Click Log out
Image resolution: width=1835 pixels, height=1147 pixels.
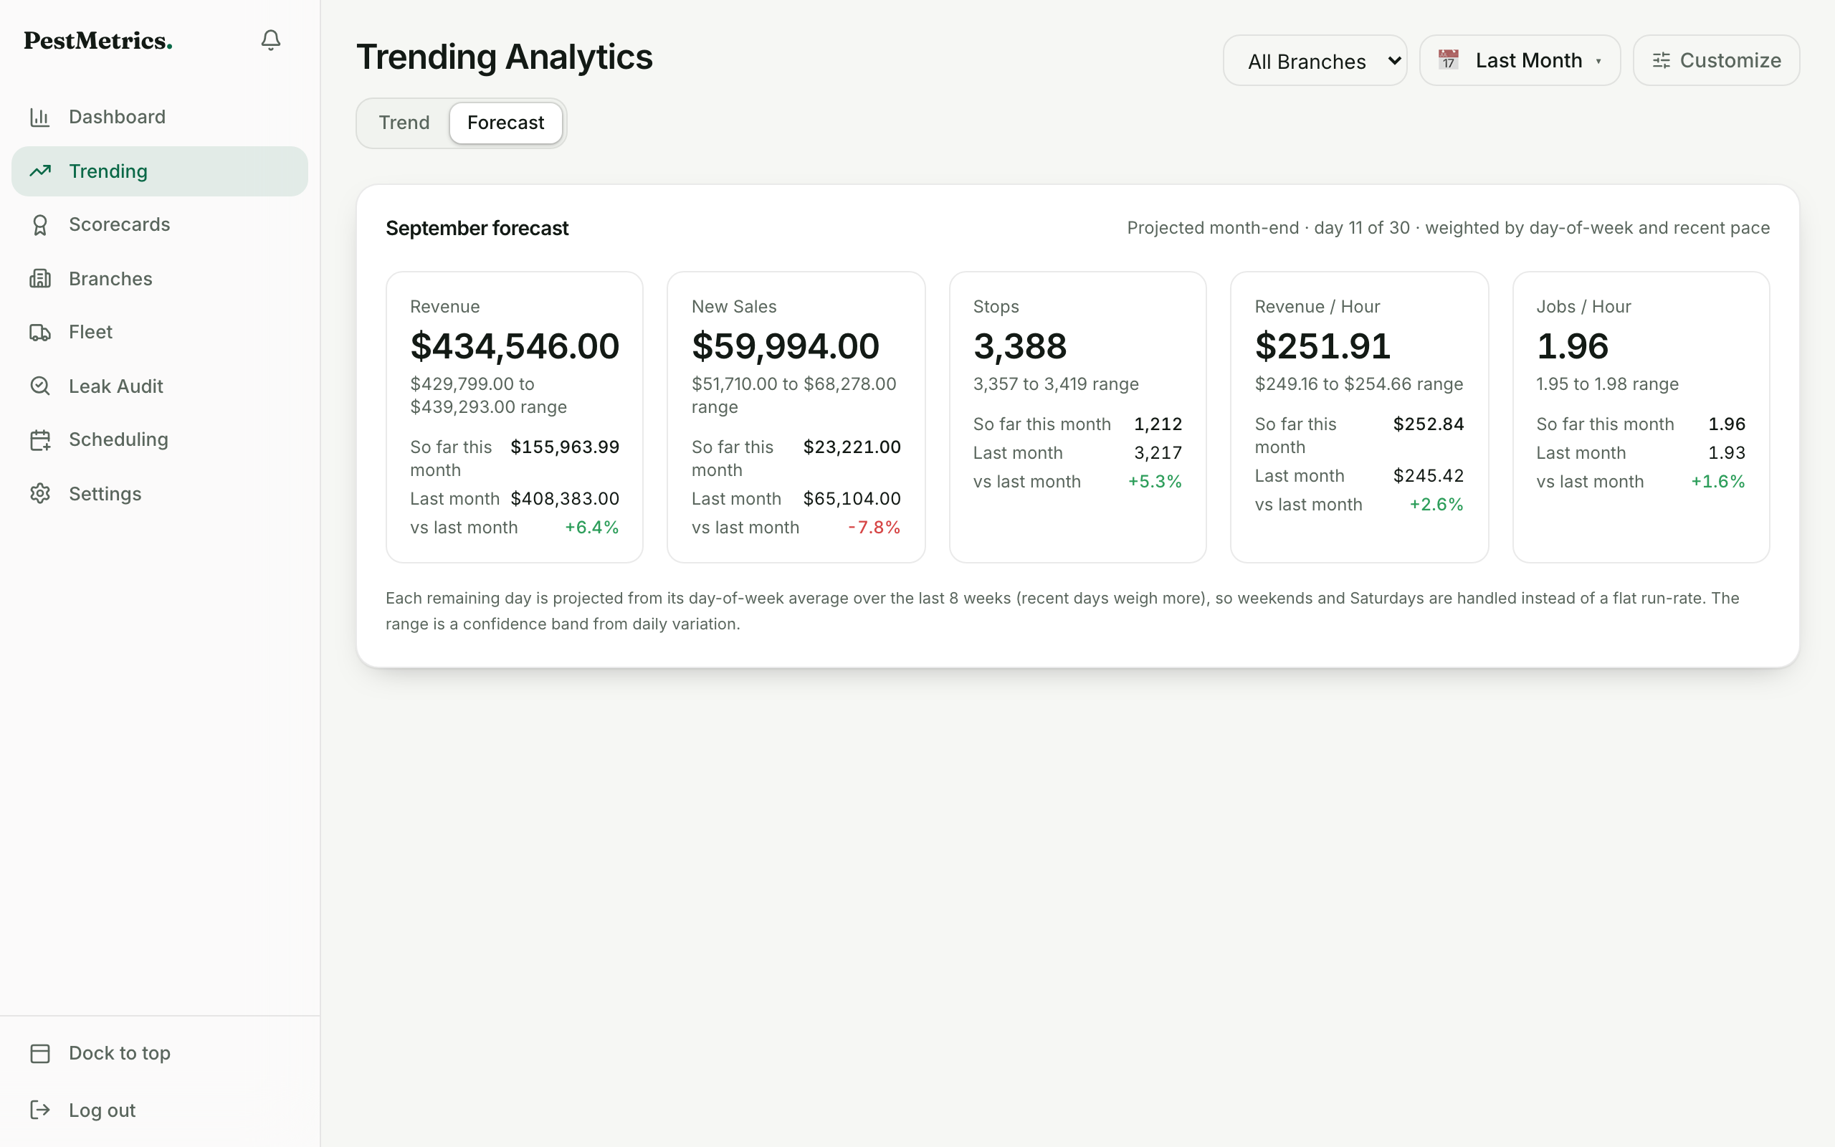coord(160,1110)
